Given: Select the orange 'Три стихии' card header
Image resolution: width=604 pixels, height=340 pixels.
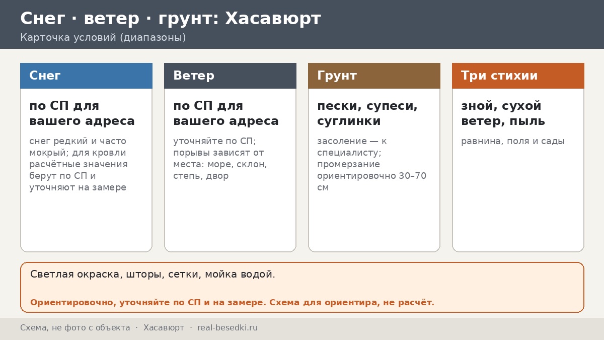Looking at the screenshot, I should click(x=518, y=76).
